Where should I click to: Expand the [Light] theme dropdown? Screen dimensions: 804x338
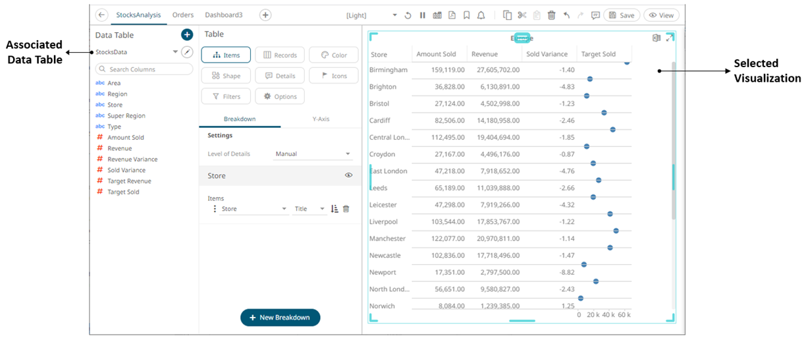[x=394, y=15]
